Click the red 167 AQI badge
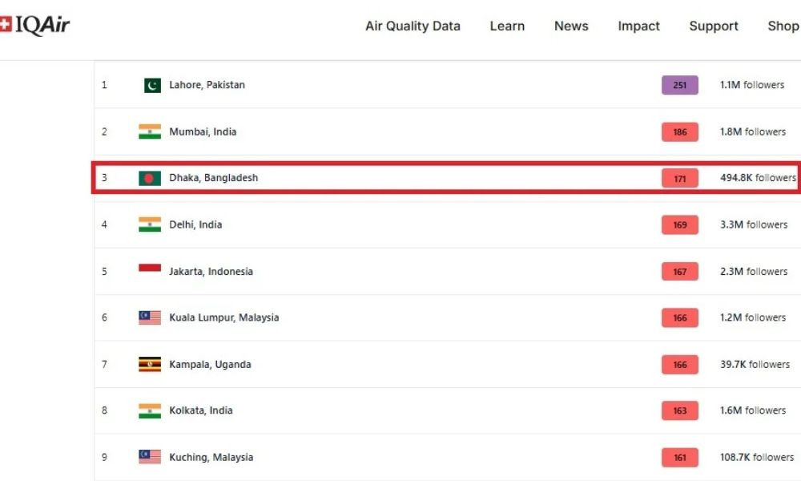 679,272
